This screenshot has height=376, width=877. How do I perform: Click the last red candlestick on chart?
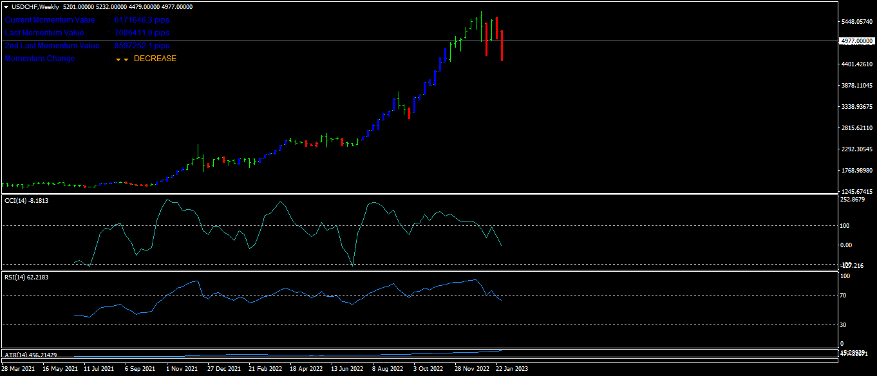502,46
